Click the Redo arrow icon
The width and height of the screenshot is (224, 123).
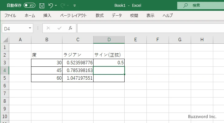coord(63,6)
